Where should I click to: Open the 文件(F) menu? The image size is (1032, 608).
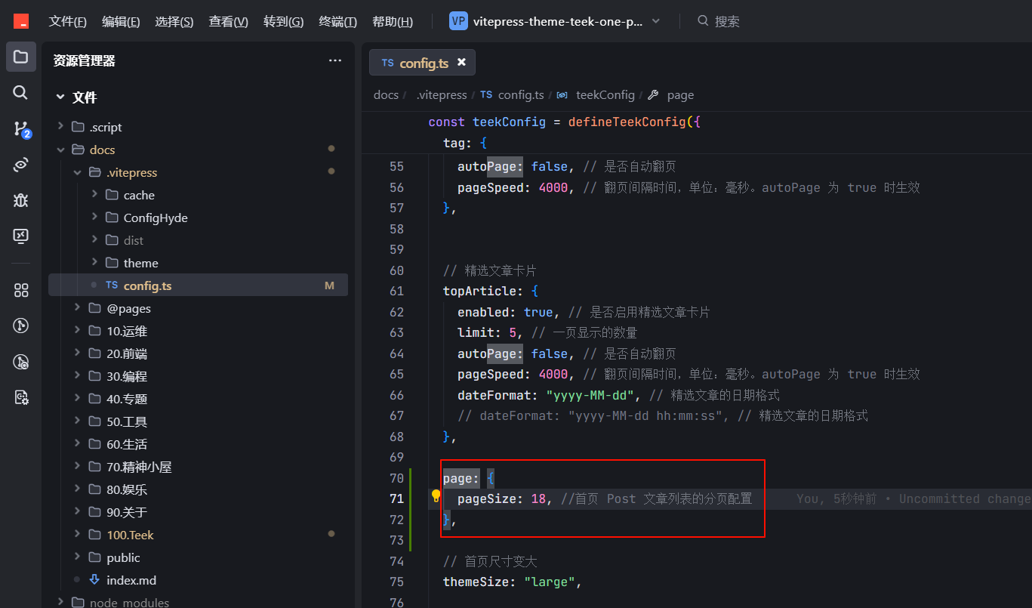(x=68, y=22)
